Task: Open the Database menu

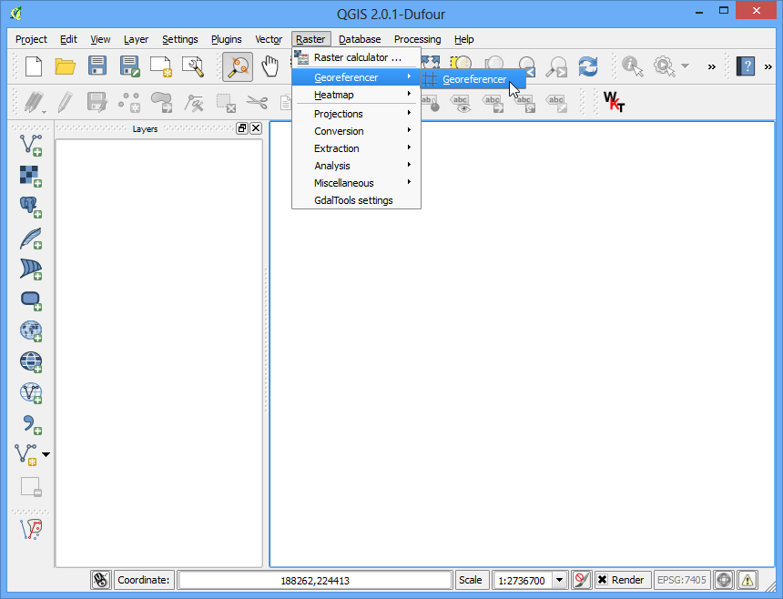Action: pos(360,39)
